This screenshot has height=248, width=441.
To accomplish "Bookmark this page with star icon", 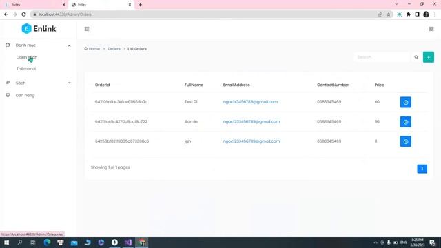I will 389,14.
